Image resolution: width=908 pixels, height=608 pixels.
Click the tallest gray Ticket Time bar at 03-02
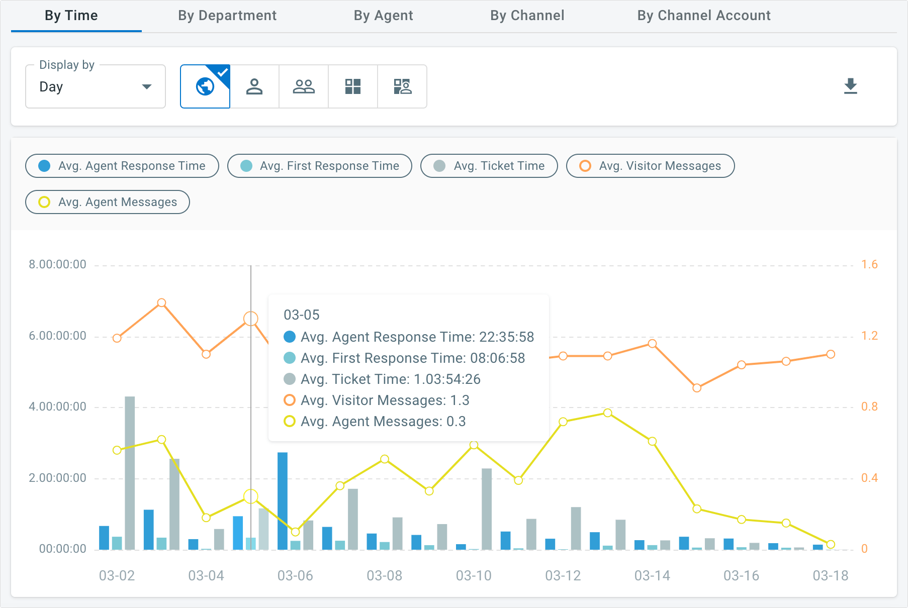point(130,473)
